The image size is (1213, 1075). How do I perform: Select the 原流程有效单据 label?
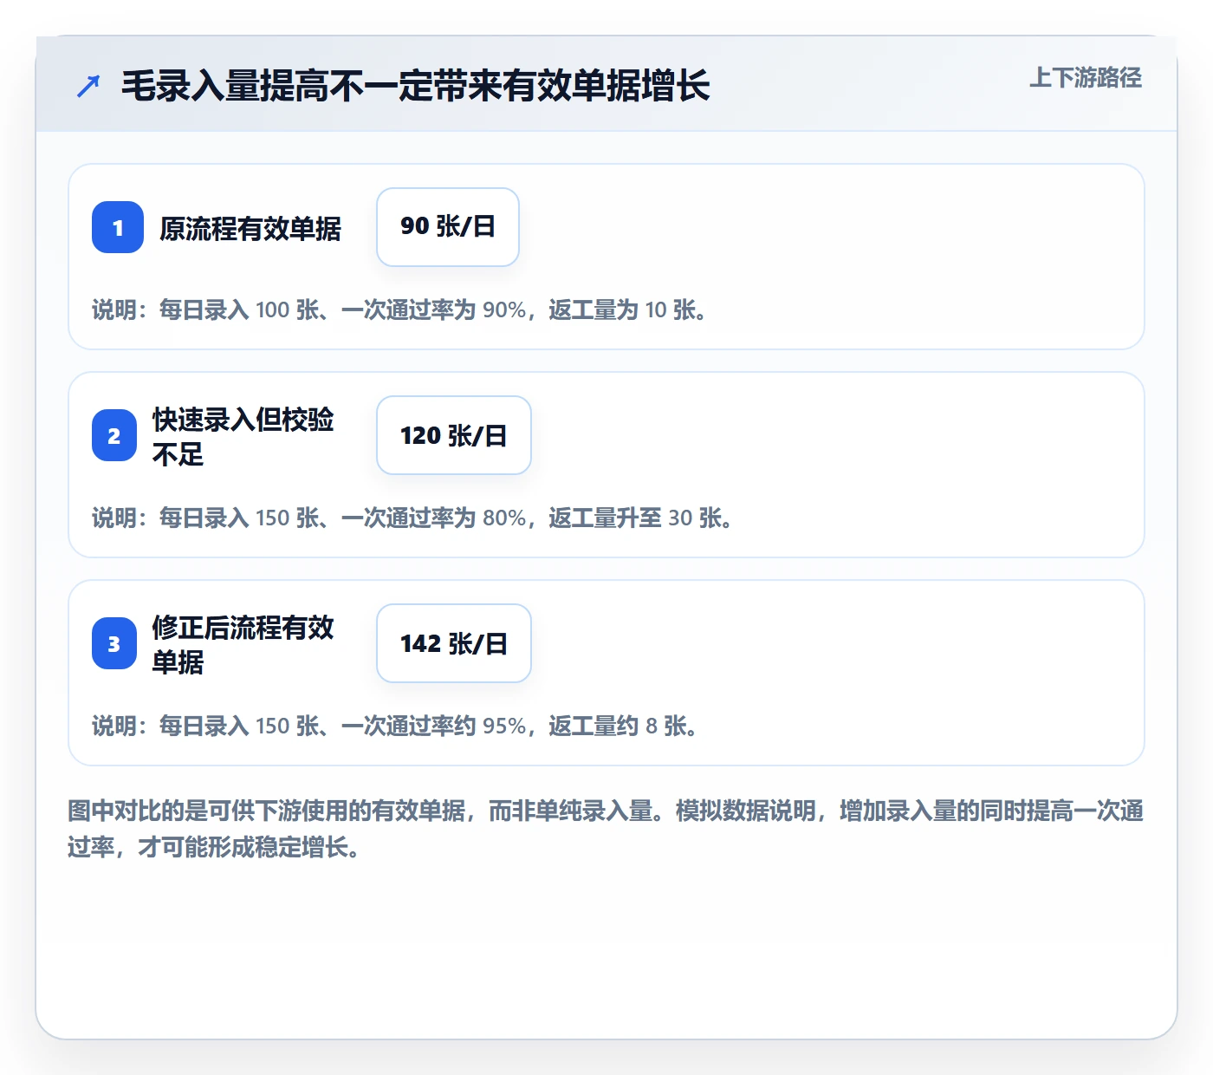pyautogui.click(x=250, y=228)
